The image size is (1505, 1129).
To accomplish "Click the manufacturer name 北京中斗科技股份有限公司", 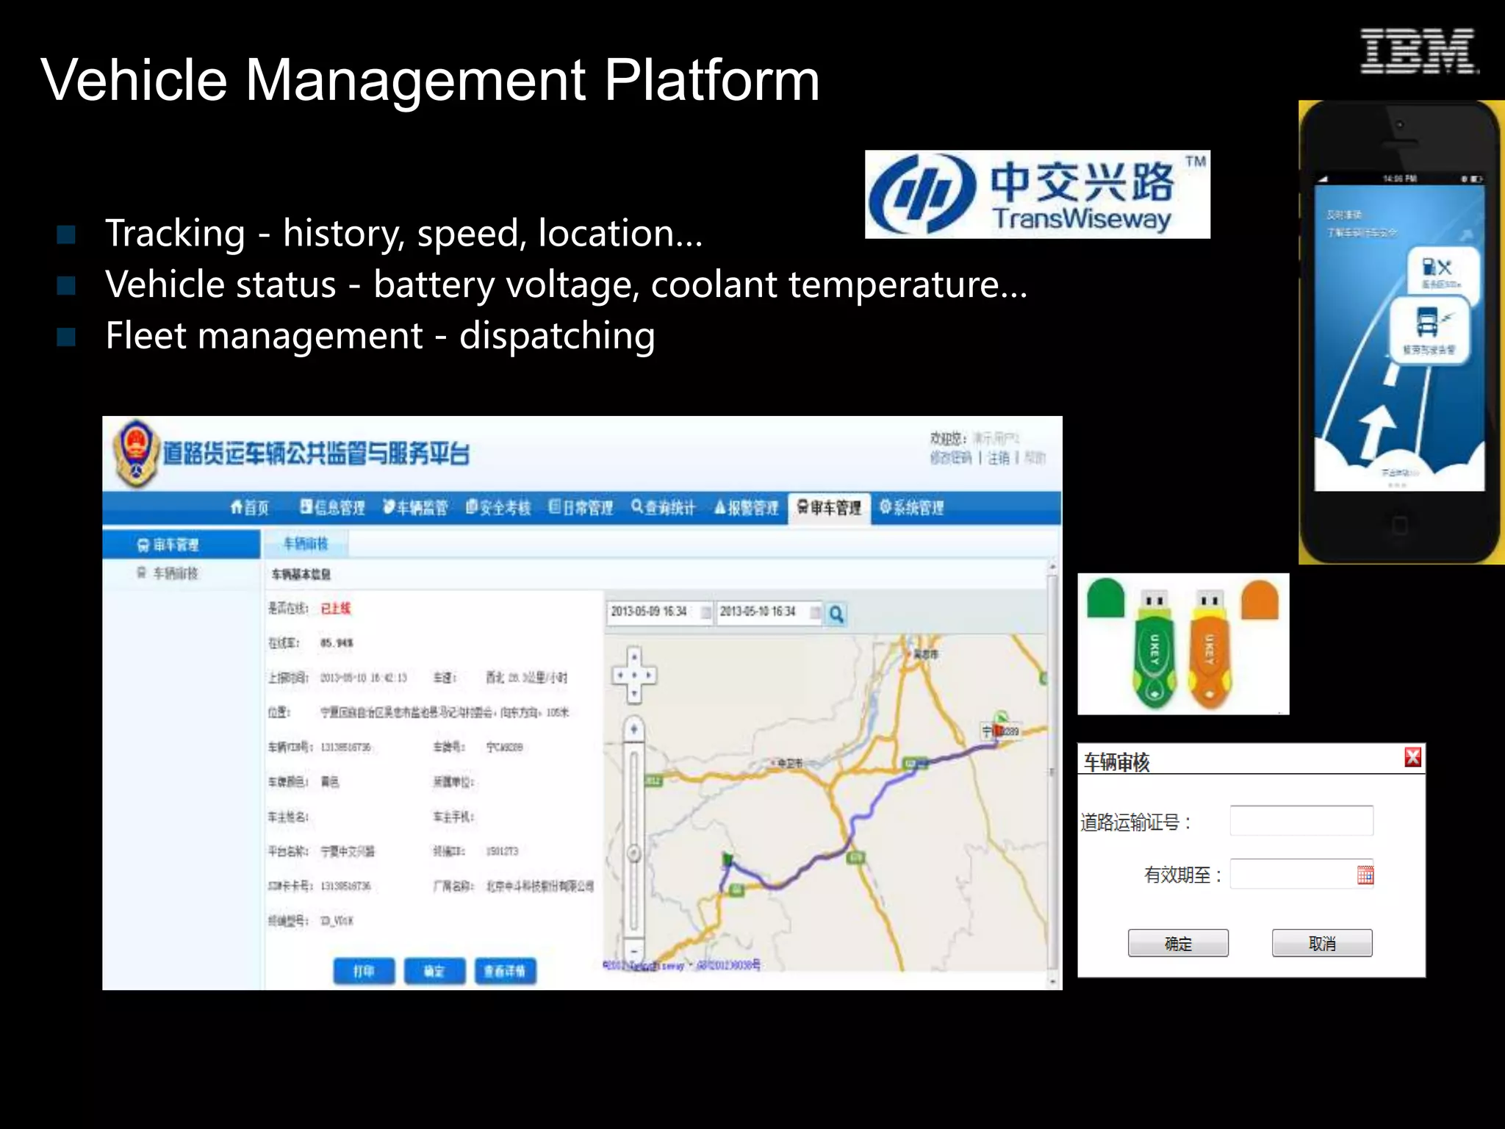I will click(x=540, y=886).
